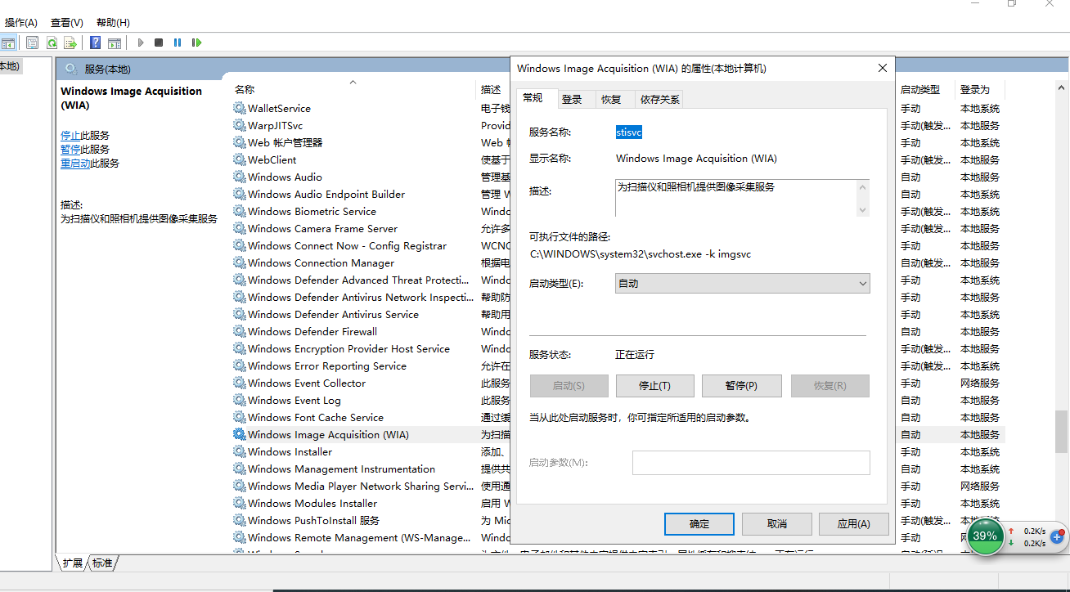Open the Properties toolbar icon

pos(33,43)
